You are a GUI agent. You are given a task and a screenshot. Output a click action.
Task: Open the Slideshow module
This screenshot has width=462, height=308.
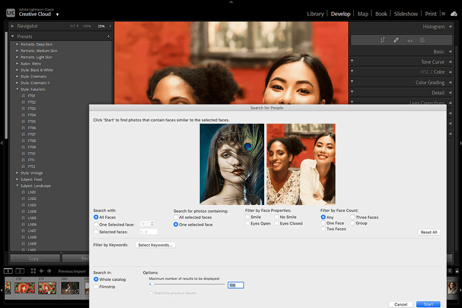[x=406, y=14]
